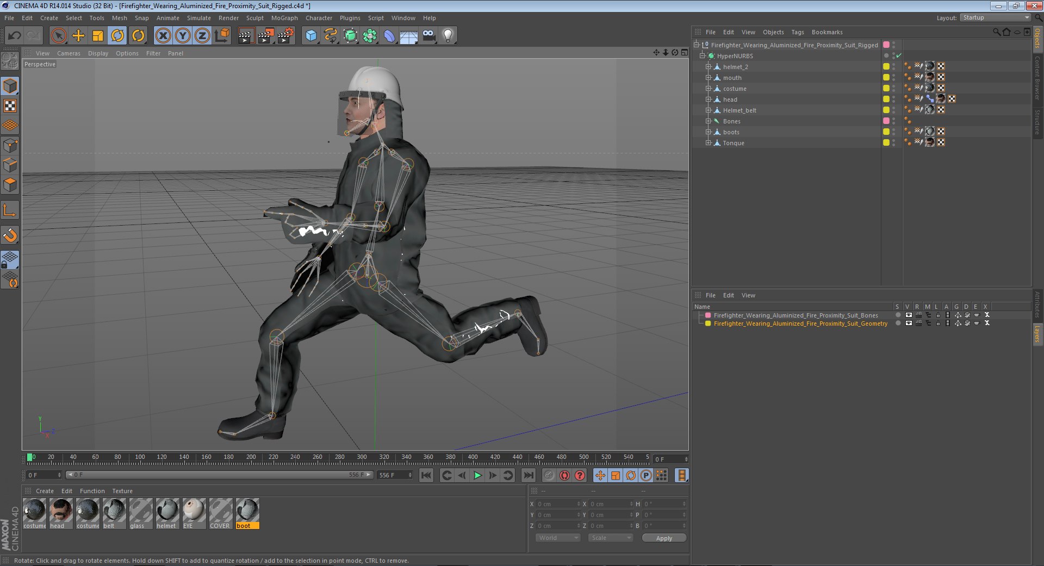Open spline pen tools icon
Viewport: 1044px width, 566px height.
tap(331, 36)
